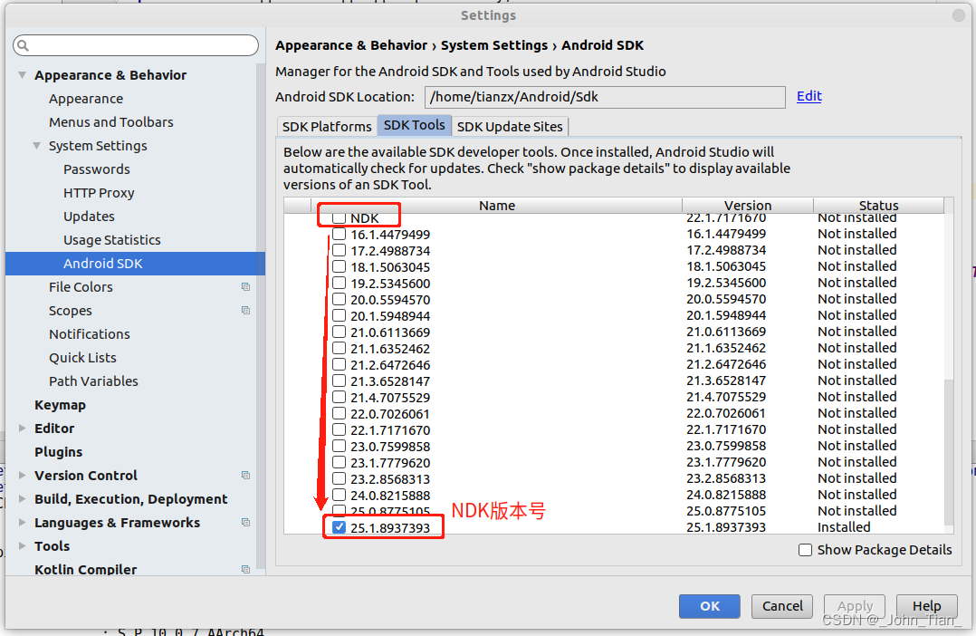Click project-level icon beside Kotlin Compiler

point(246,569)
